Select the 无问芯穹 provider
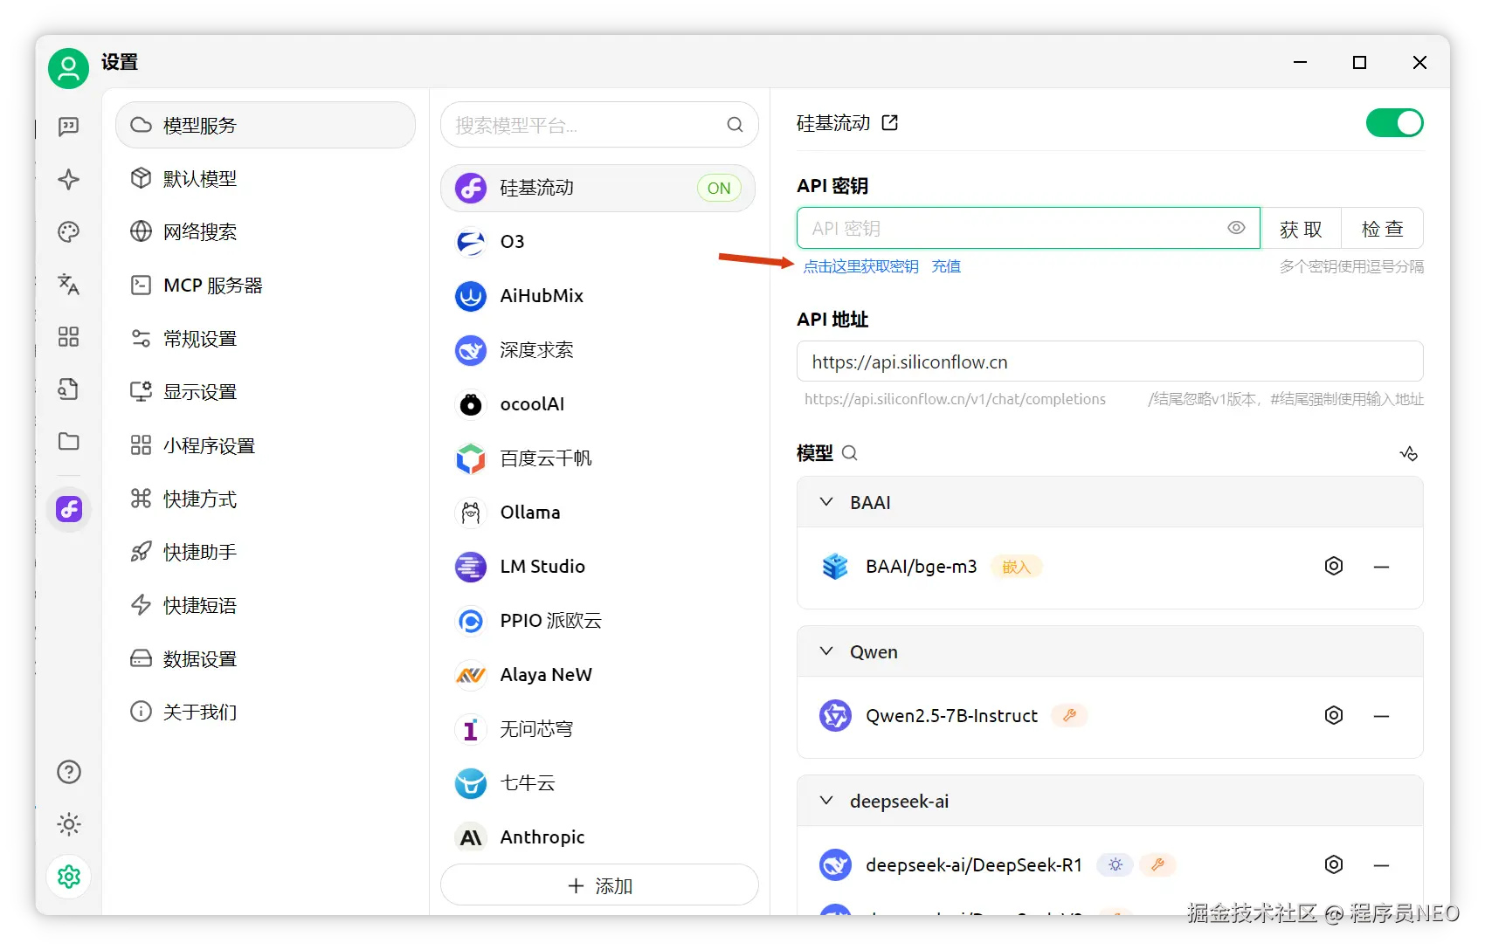Image resolution: width=1485 pixels, height=950 pixels. click(x=597, y=729)
